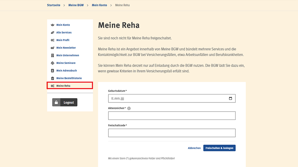Click the Logout button
The image size is (298, 167).
[x=65, y=102]
